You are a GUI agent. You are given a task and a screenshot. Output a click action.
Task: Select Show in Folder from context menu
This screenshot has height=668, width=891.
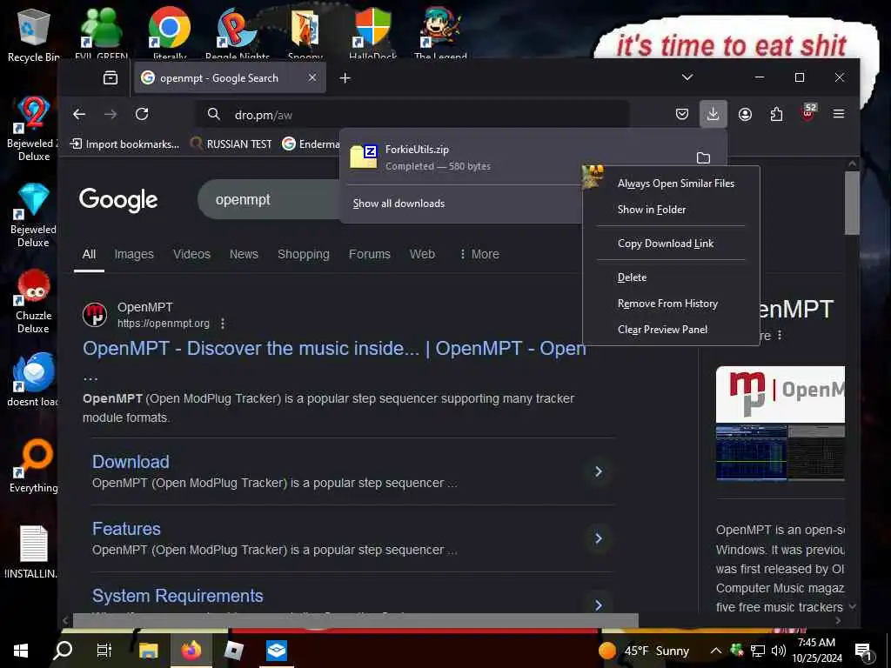pos(671,210)
